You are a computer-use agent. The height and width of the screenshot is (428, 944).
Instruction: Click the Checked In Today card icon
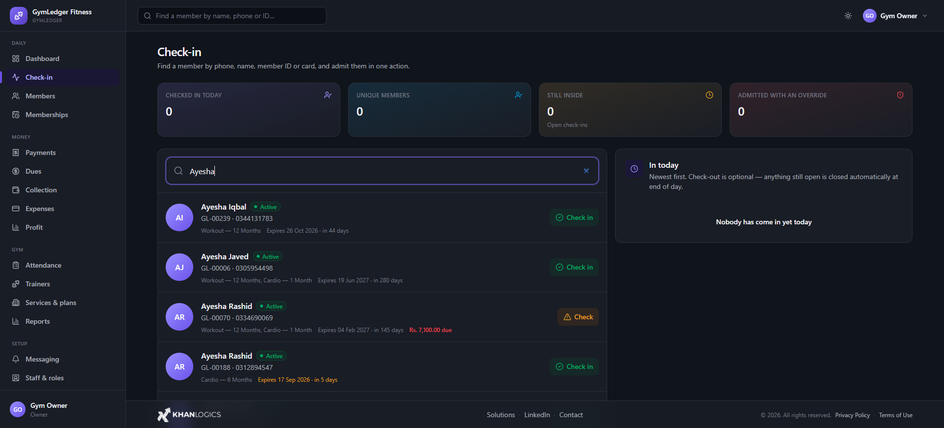pos(328,95)
